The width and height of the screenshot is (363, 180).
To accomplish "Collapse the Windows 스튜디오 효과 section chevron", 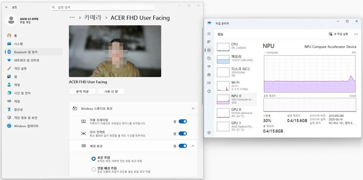I will pyautogui.click(x=193, y=108).
